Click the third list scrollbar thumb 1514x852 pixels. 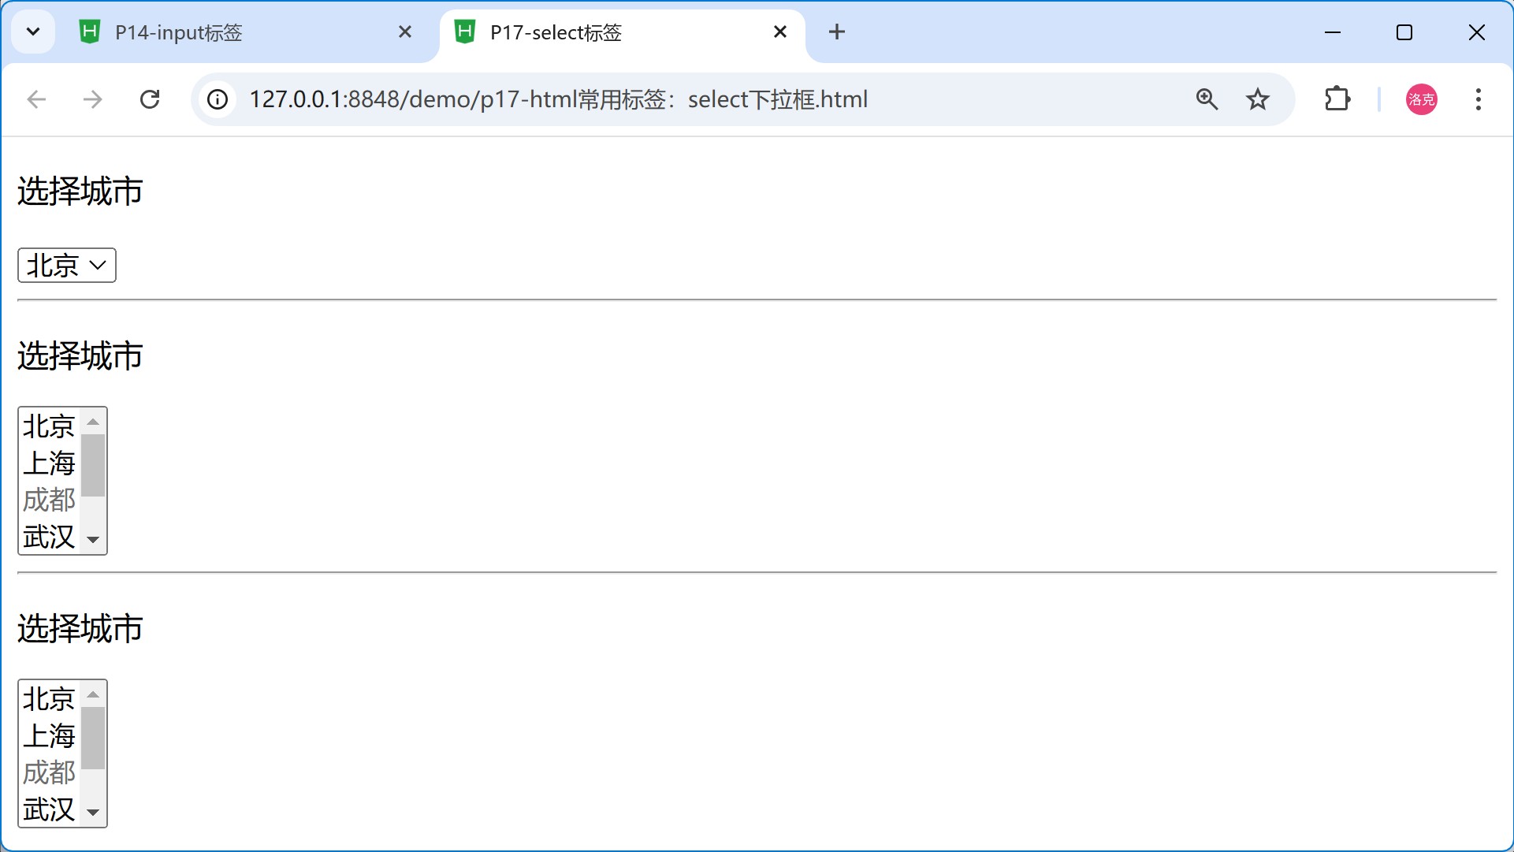click(93, 738)
